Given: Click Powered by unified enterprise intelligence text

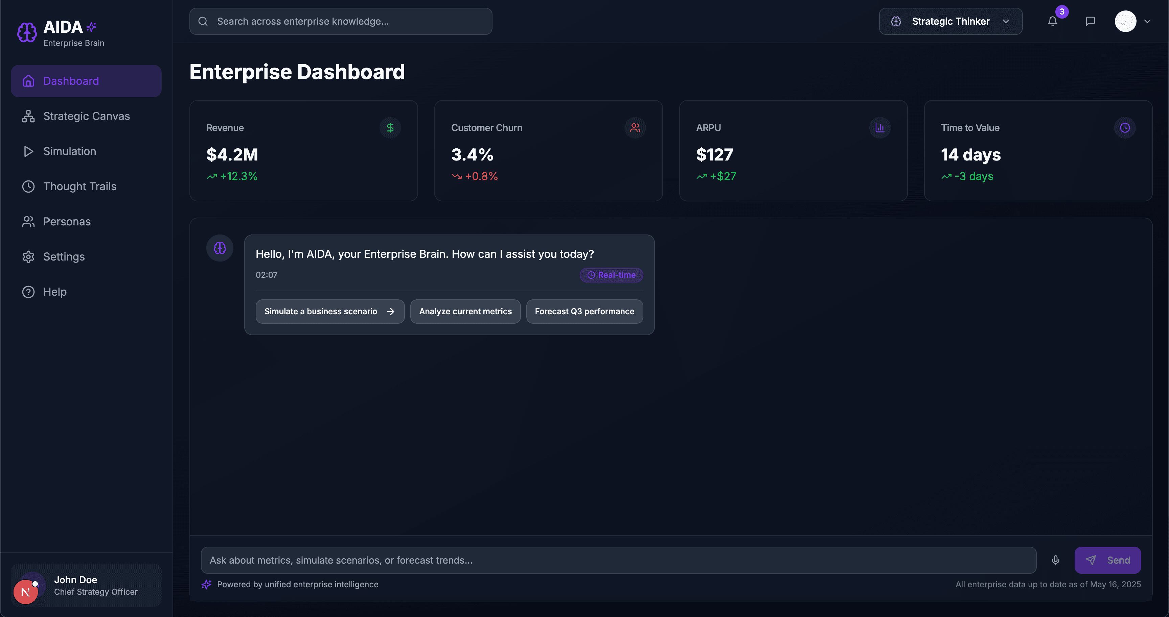Looking at the screenshot, I should pos(297,584).
